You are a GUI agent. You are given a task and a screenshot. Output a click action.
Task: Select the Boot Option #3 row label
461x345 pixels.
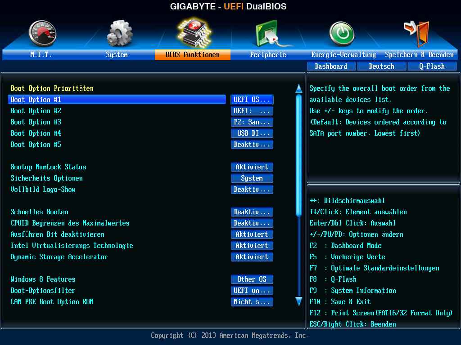(36, 122)
